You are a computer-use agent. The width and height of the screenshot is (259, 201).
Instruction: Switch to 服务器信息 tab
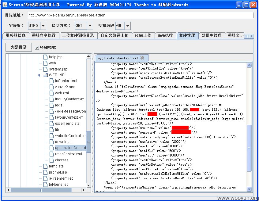pyautogui.click(x=16, y=35)
